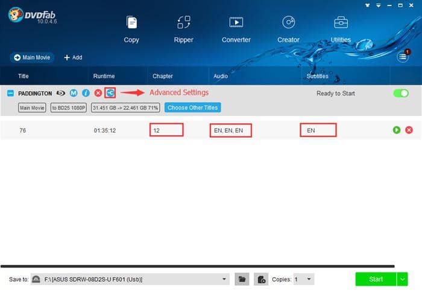
Task: Select the chapter field showing 12
Action: click(166, 130)
